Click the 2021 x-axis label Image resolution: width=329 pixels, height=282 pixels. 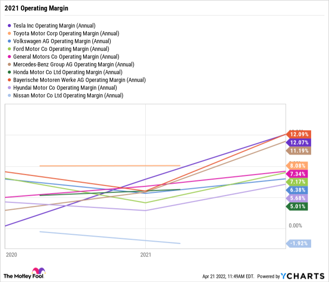pyautogui.click(x=145, y=255)
